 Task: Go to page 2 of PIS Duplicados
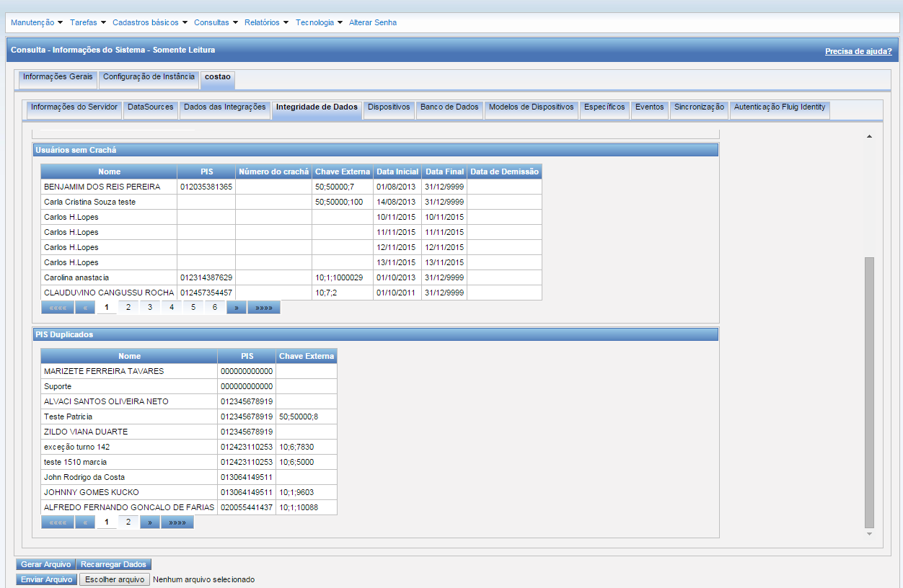pos(128,522)
